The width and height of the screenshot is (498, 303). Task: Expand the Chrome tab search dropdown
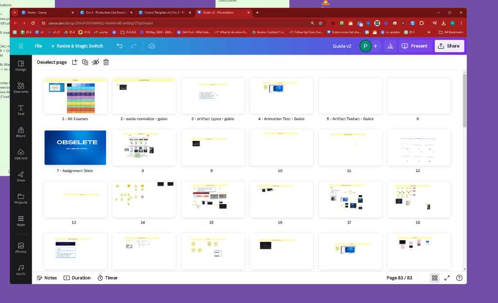pyautogui.click(x=15, y=13)
